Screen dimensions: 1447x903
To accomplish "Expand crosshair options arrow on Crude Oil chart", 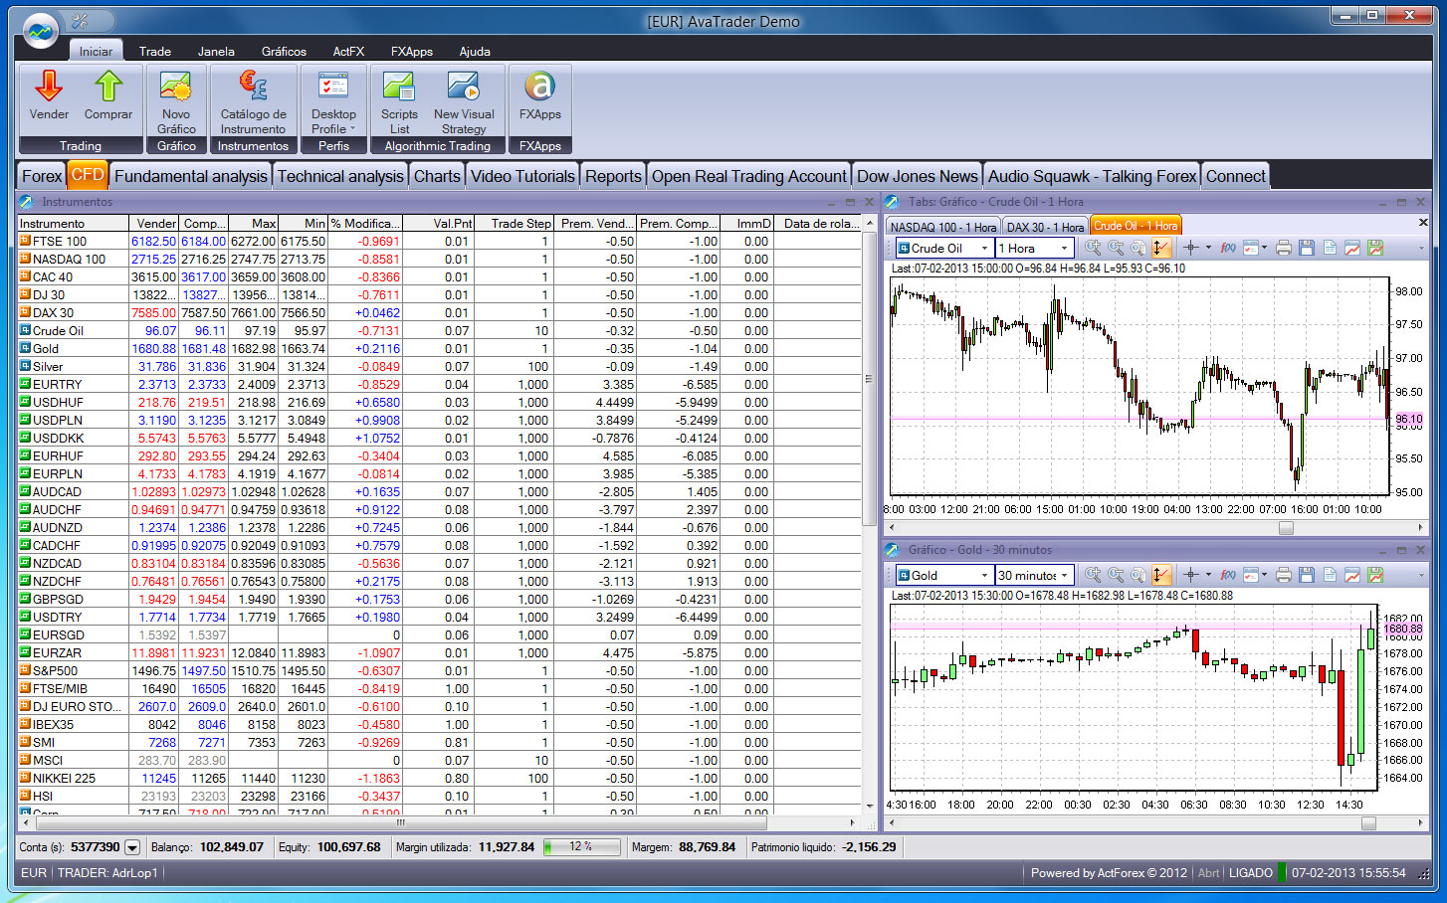I will point(1208,248).
